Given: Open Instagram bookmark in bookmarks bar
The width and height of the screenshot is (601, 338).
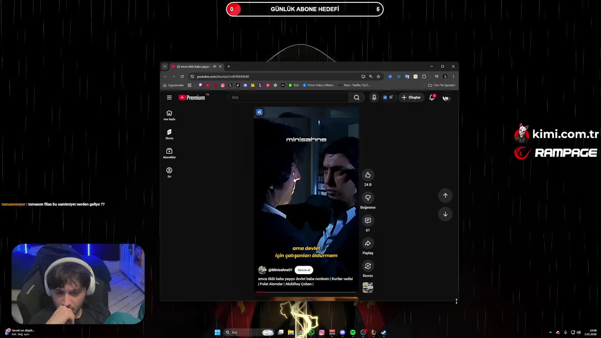Looking at the screenshot, I should pos(223,85).
